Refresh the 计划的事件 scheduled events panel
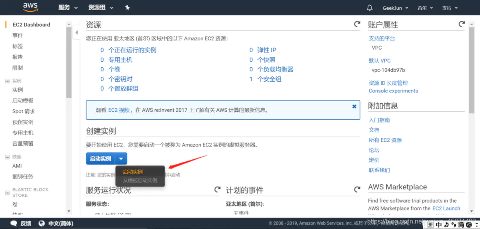This screenshot has width=480, height=229. pos(357,189)
